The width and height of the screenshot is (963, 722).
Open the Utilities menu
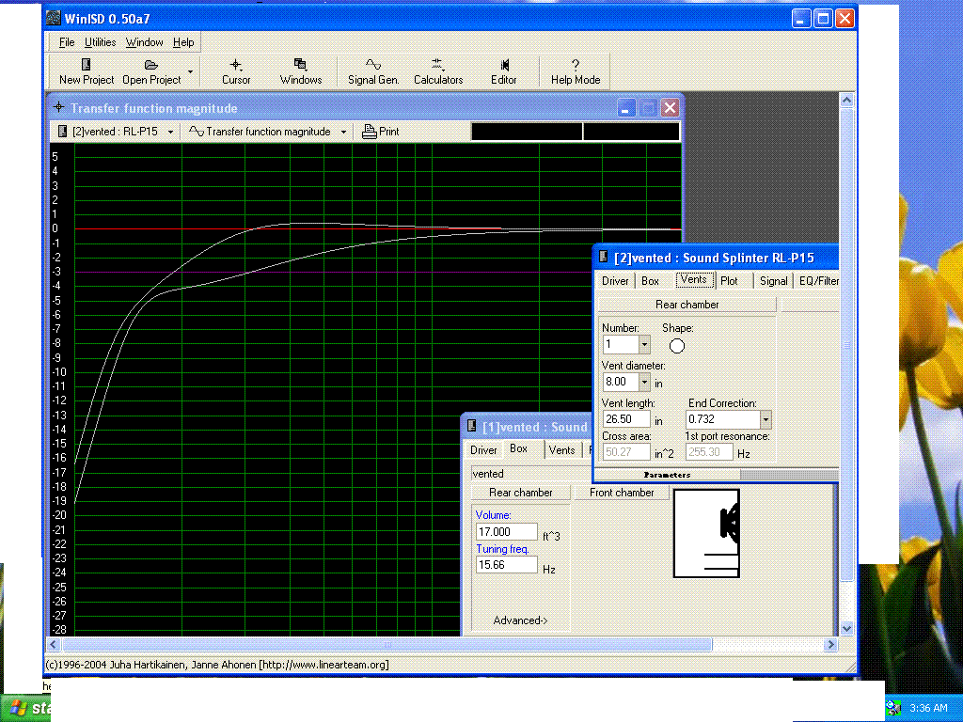point(100,42)
